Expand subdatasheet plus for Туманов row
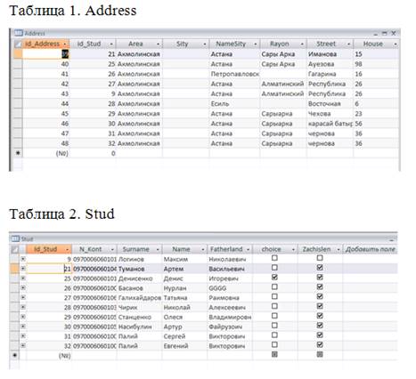This screenshot has width=416, height=379. (23, 269)
